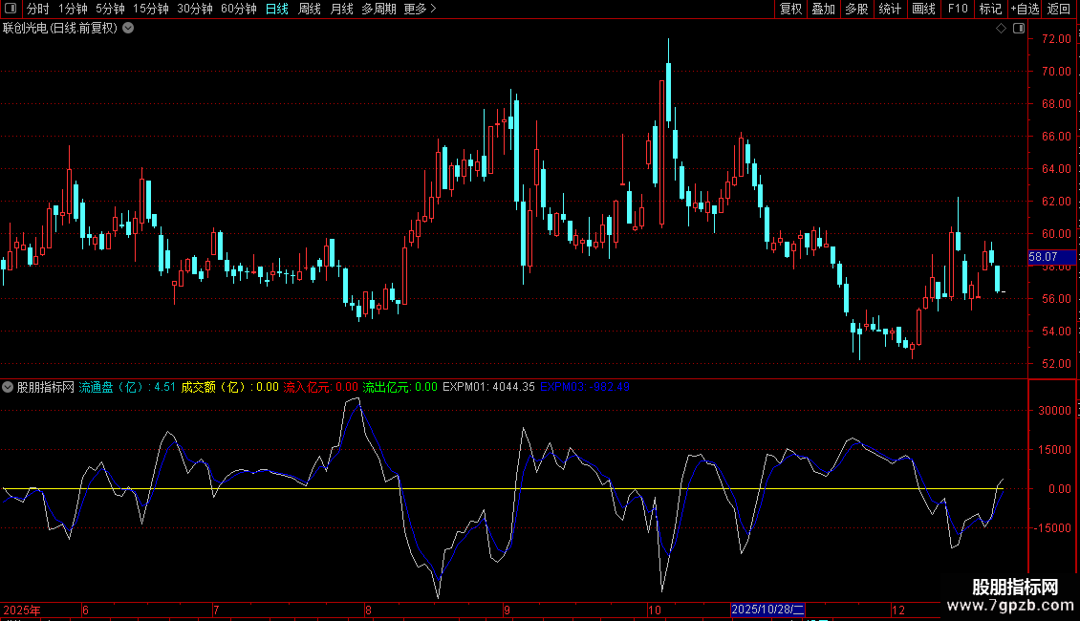
Task: Click the 66.00 price axis label
Action: (1056, 137)
